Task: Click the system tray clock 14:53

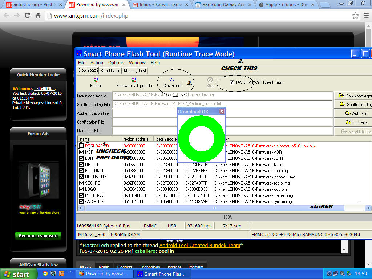Action: (361, 274)
